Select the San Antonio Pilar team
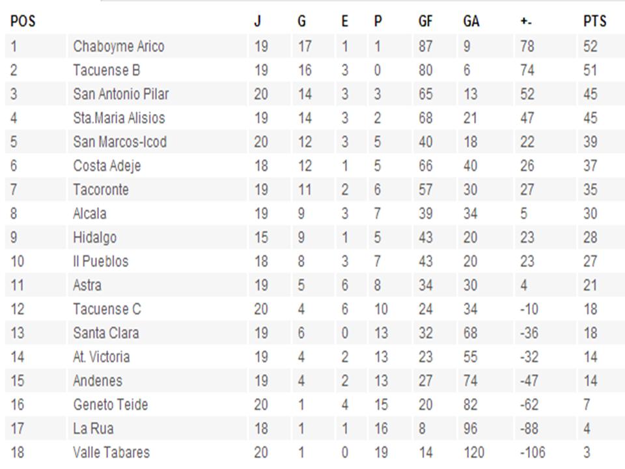Image resolution: width=625 pixels, height=469 pixels. point(121,94)
